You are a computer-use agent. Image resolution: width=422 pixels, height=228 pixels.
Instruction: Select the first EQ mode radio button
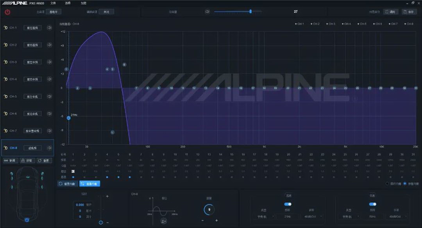coord(387,183)
